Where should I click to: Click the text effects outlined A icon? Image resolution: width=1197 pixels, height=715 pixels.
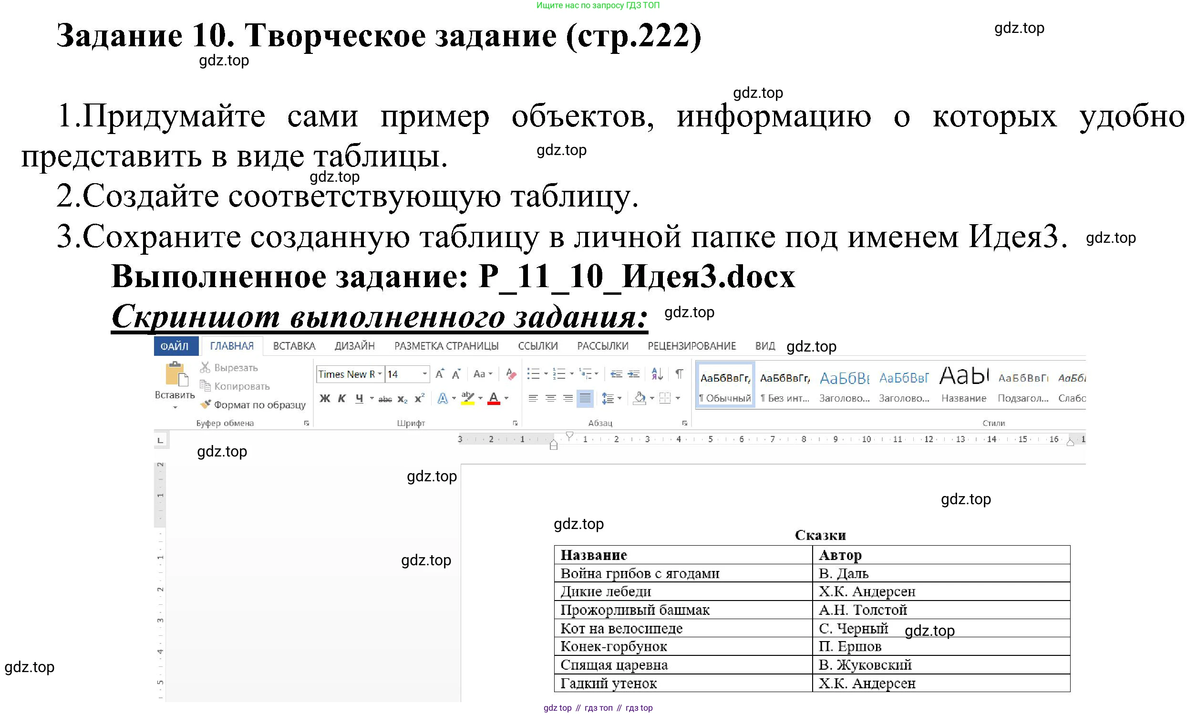pos(442,398)
